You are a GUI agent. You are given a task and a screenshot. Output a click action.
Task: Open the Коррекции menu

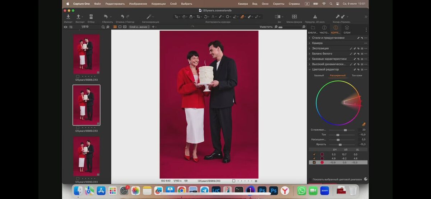coord(158,4)
